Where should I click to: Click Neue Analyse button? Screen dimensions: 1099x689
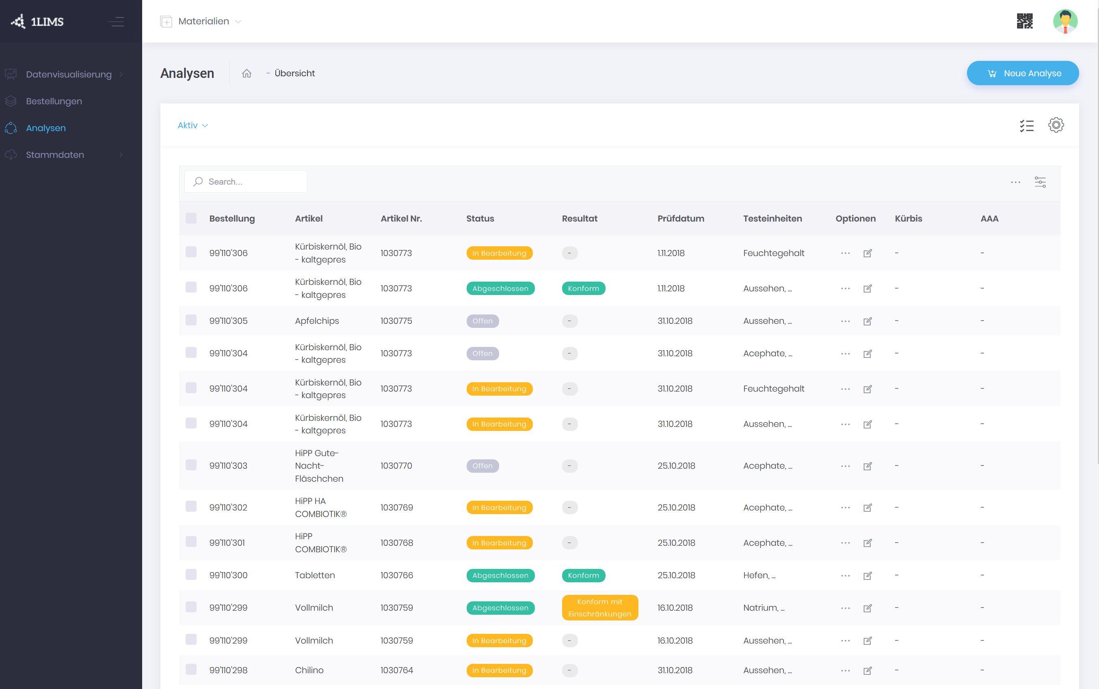point(1023,73)
